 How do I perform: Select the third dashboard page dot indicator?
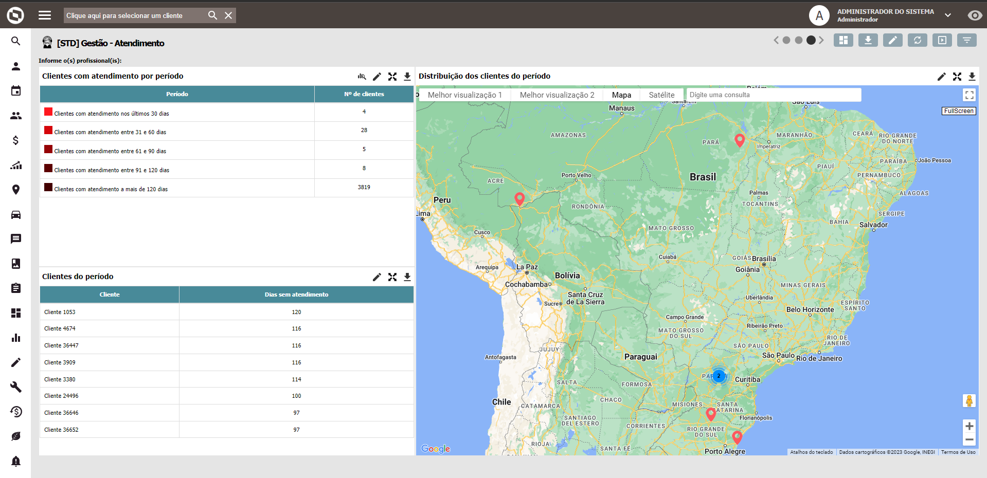click(x=811, y=40)
